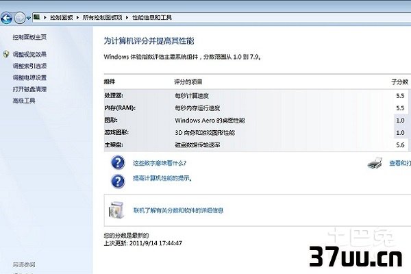Screen dimensions: 411x274
Task: Open 控制面板主页 in the sidebar
Action: pos(29,37)
